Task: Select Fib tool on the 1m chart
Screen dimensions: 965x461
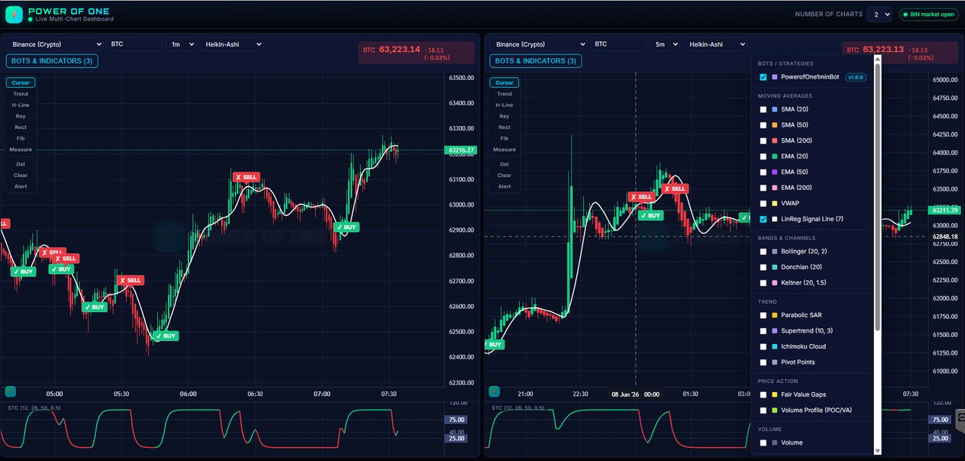Action: 21,139
